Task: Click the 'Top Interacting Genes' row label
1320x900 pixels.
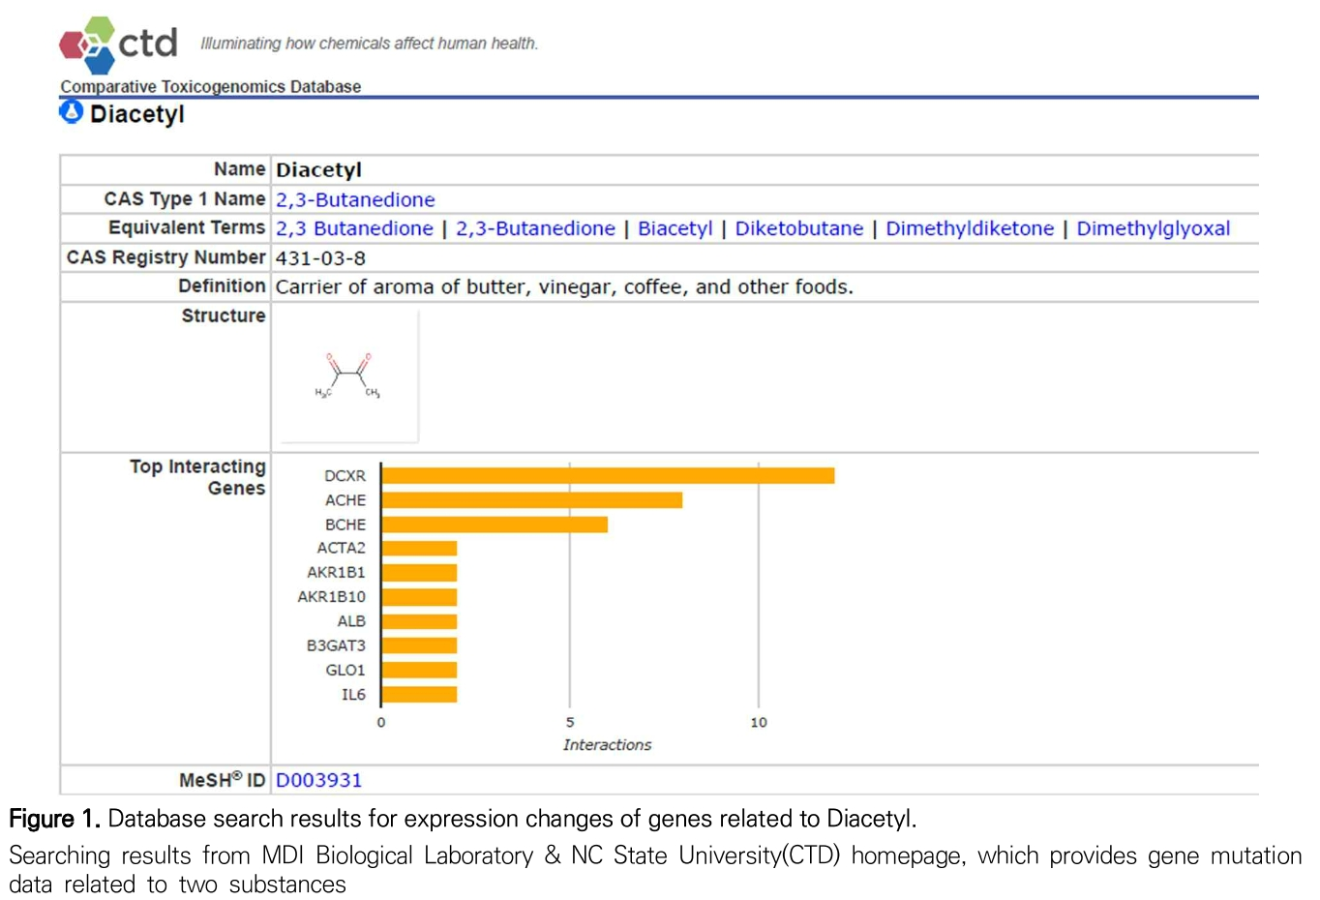Action: tap(198, 477)
